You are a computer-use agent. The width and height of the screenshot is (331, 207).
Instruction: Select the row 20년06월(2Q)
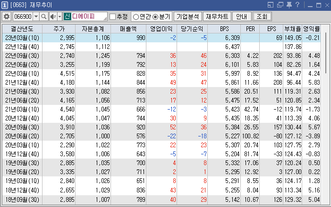(x=161, y=136)
